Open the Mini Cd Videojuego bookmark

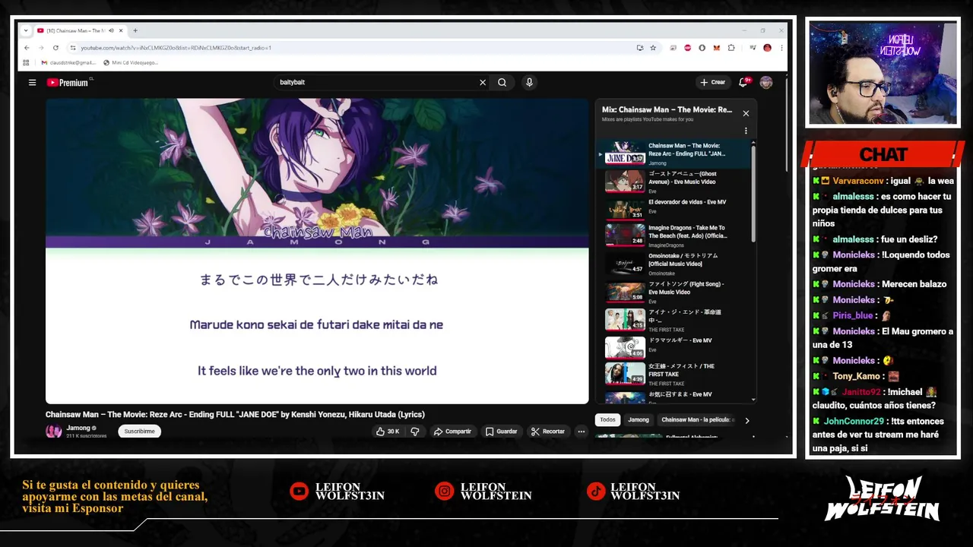pyautogui.click(x=131, y=63)
